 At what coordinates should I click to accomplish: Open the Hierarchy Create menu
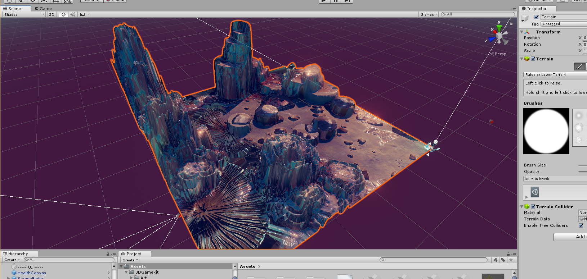coord(12,260)
